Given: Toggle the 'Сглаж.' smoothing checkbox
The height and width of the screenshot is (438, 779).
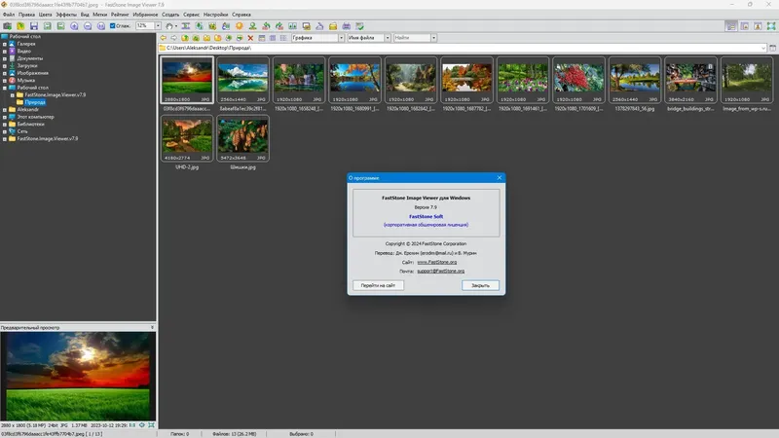Looking at the screenshot, I should point(113,25).
